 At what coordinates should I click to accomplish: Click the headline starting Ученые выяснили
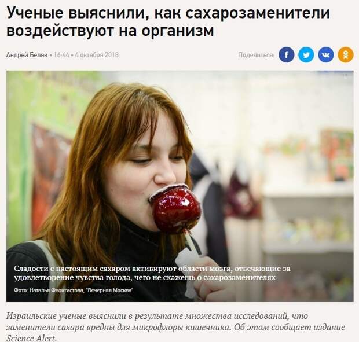click(x=168, y=22)
